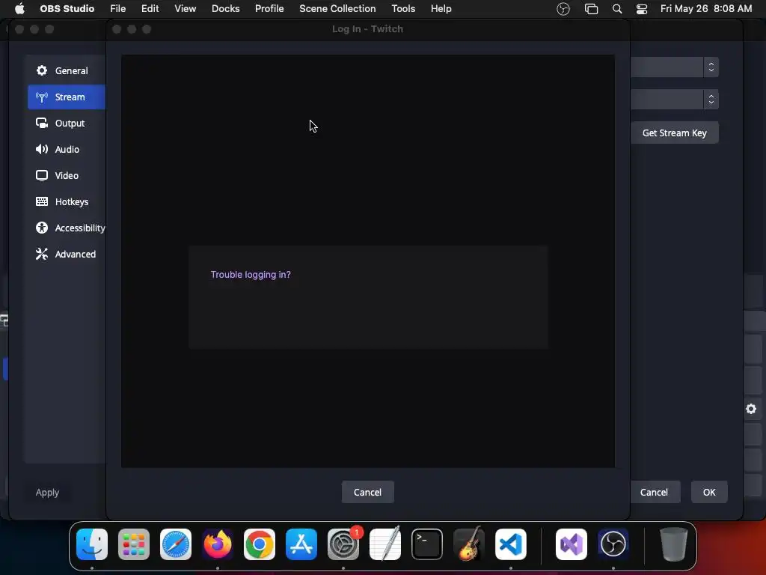
Task: Select the Stream settings category
Action: pyautogui.click(x=67, y=97)
